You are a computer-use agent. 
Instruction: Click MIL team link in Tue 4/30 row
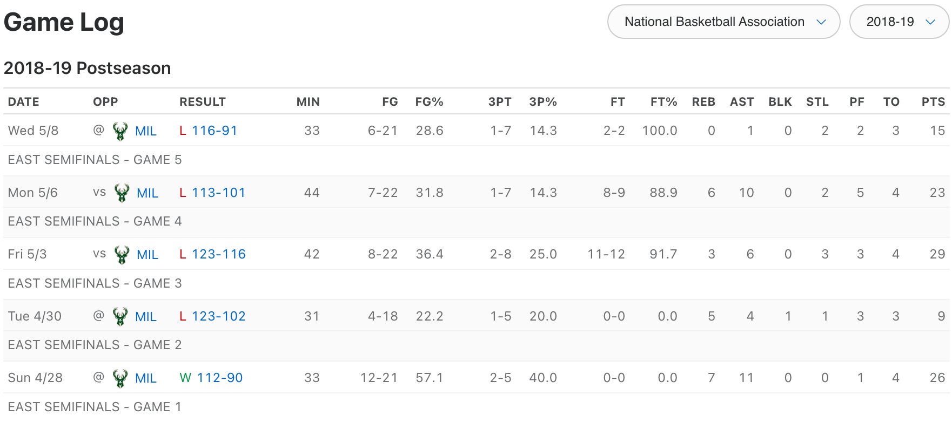click(146, 317)
